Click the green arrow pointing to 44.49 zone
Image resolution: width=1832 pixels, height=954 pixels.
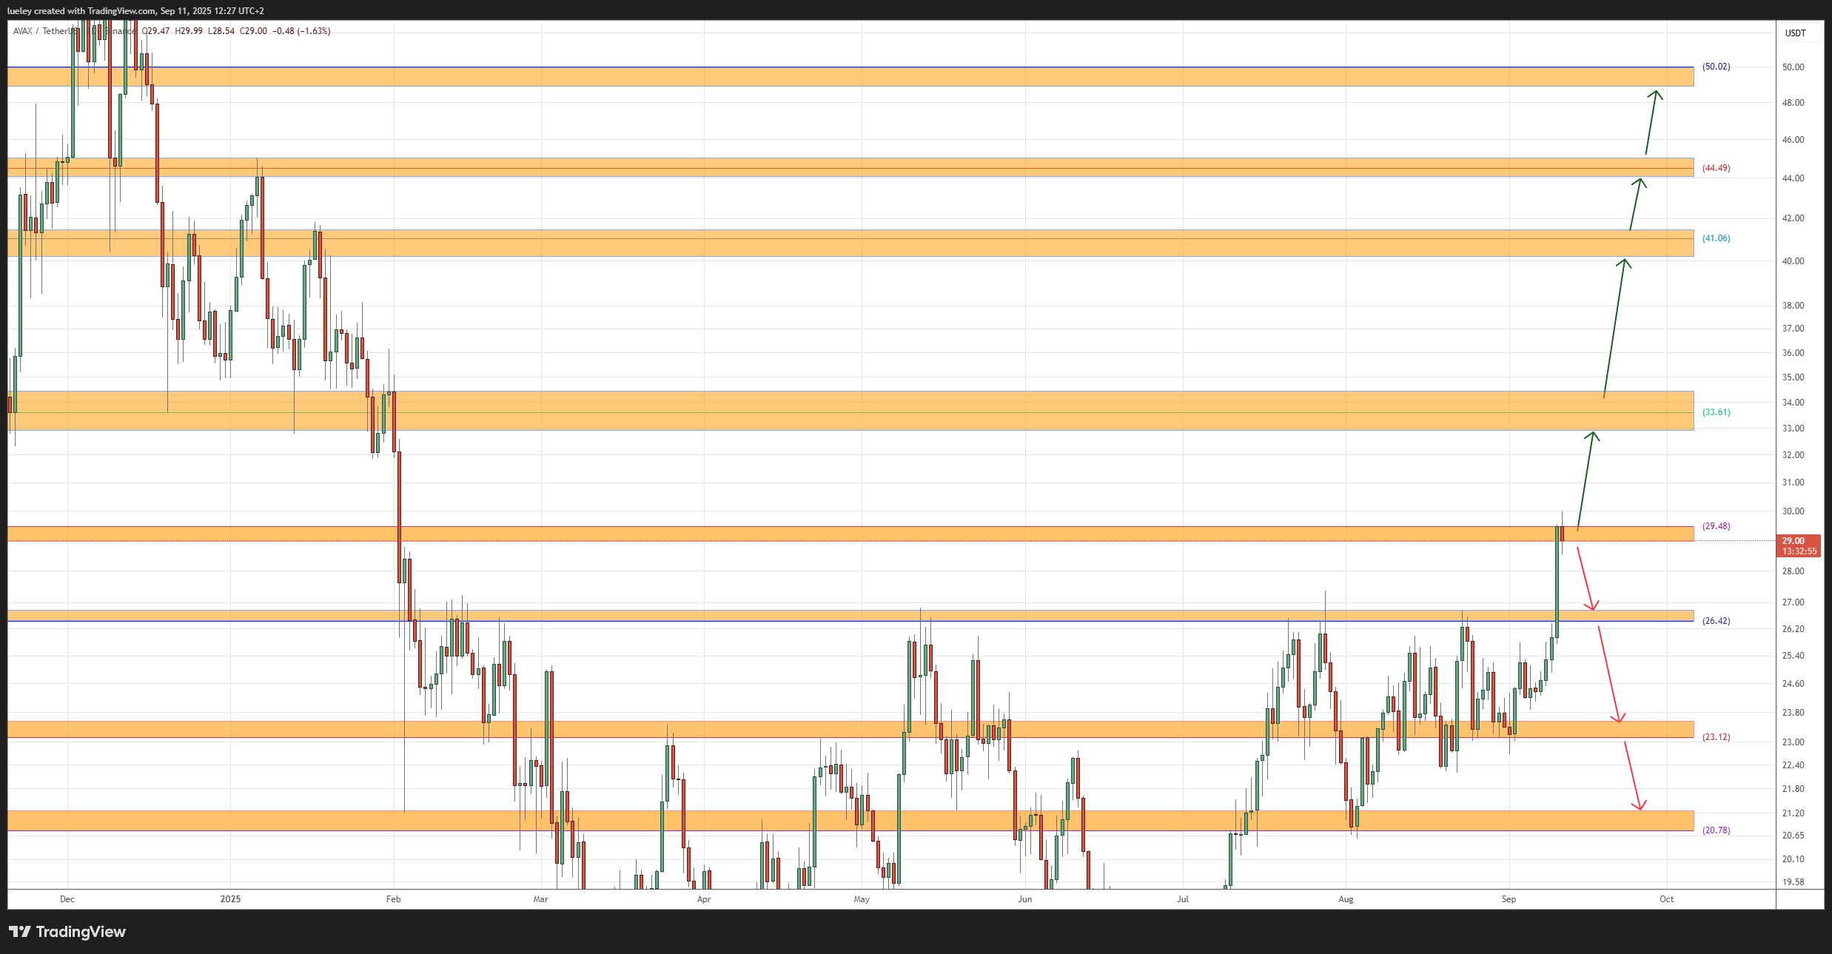[1635, 204]
